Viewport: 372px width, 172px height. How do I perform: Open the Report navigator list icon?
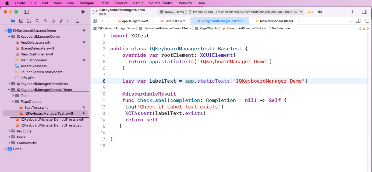pos(77,21)
